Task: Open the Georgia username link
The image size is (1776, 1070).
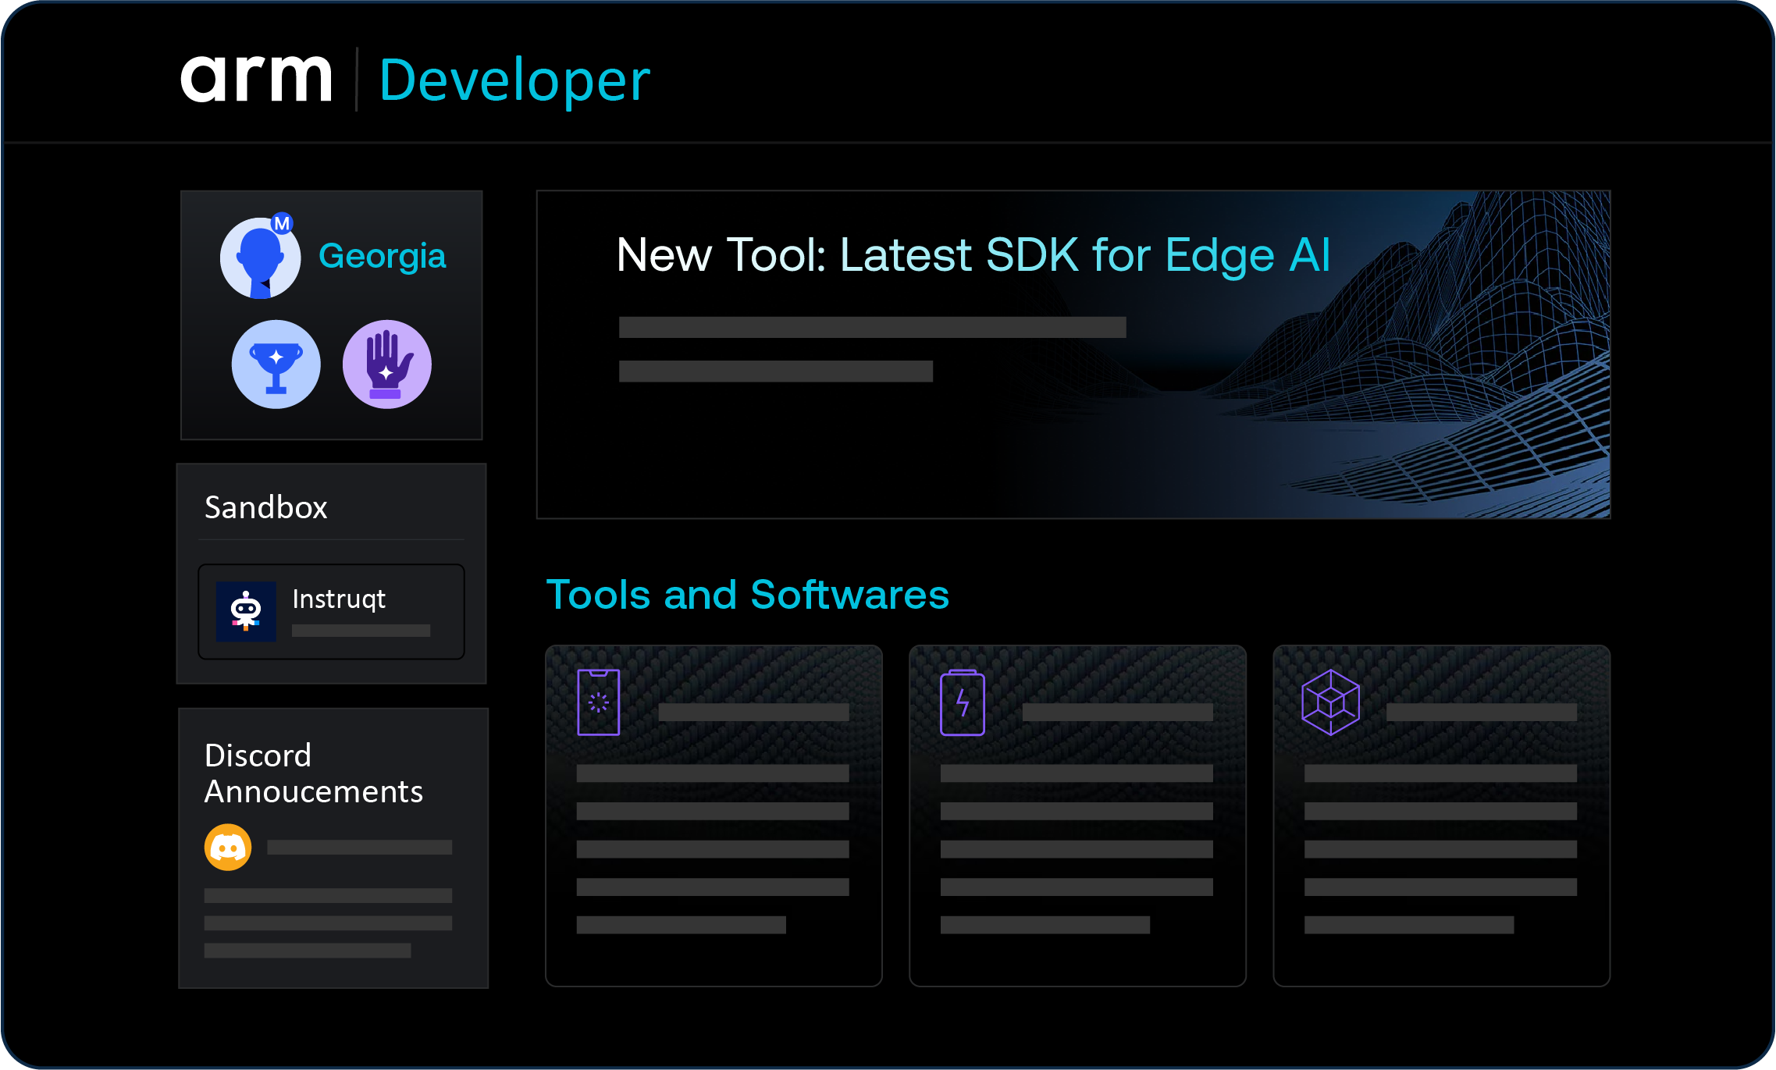Action: 382,257
